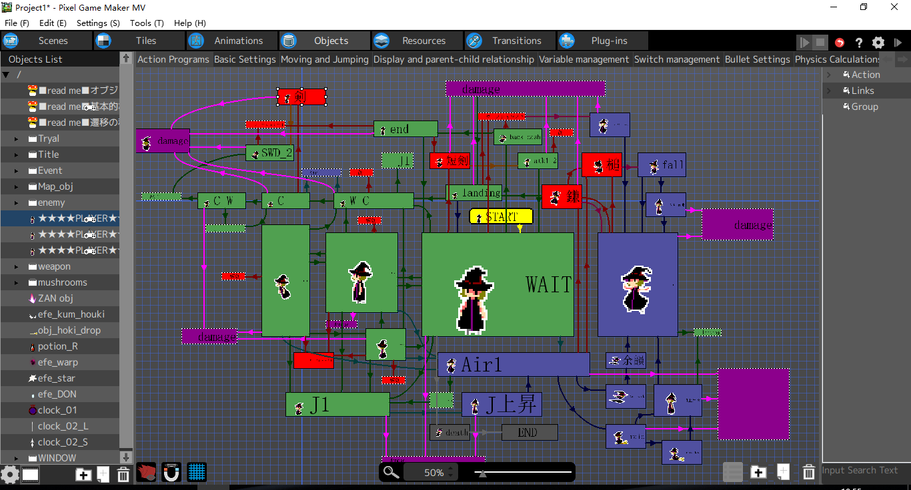911x490 pixels.
Task: Expand the enemy folder
Action: coord(17,202)
